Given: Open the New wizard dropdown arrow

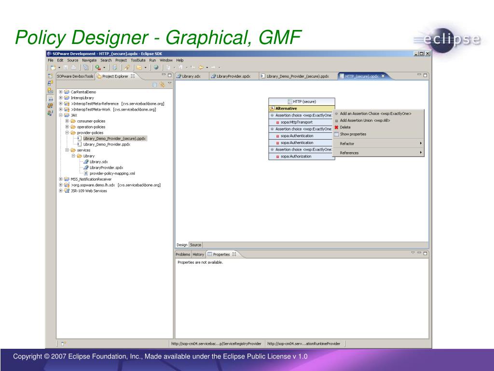Looking at the screenshot, I should click(x=59, y=68).
